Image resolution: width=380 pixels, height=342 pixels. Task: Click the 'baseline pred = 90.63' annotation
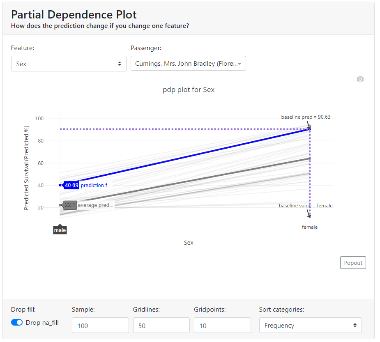click(x=306, y=117)
